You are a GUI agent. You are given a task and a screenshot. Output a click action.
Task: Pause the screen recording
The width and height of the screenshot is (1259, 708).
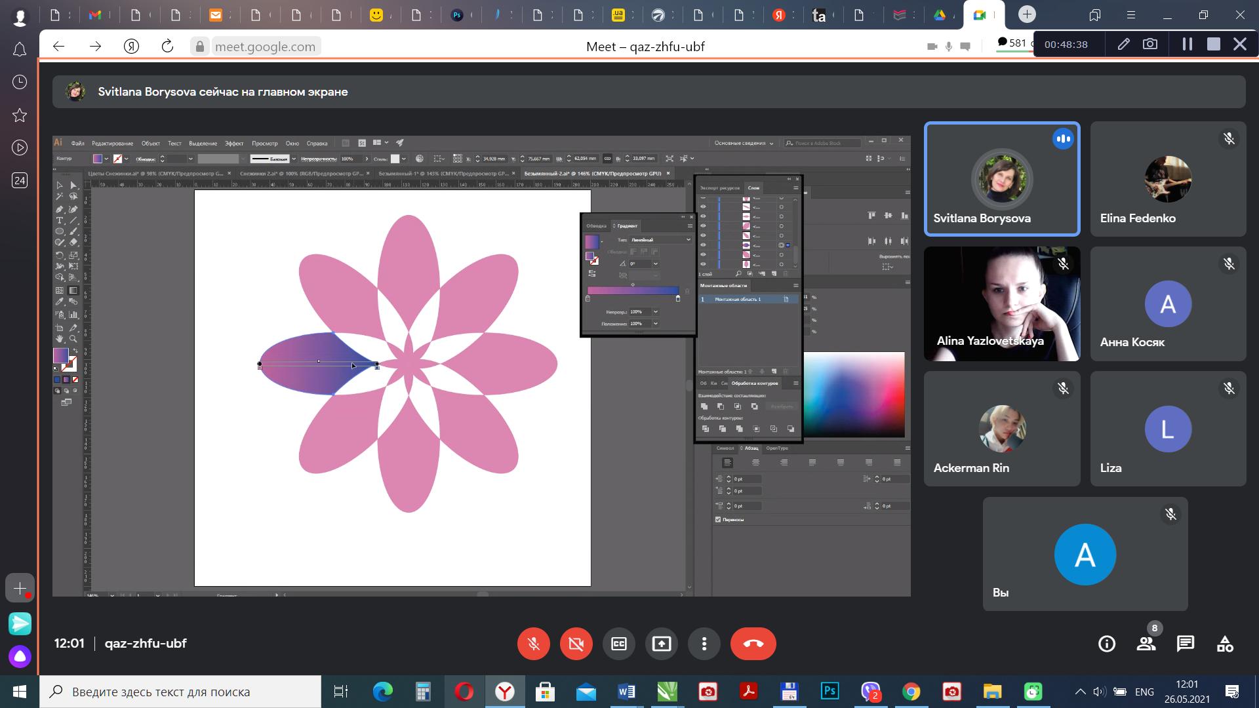(x=1187, y=44)
